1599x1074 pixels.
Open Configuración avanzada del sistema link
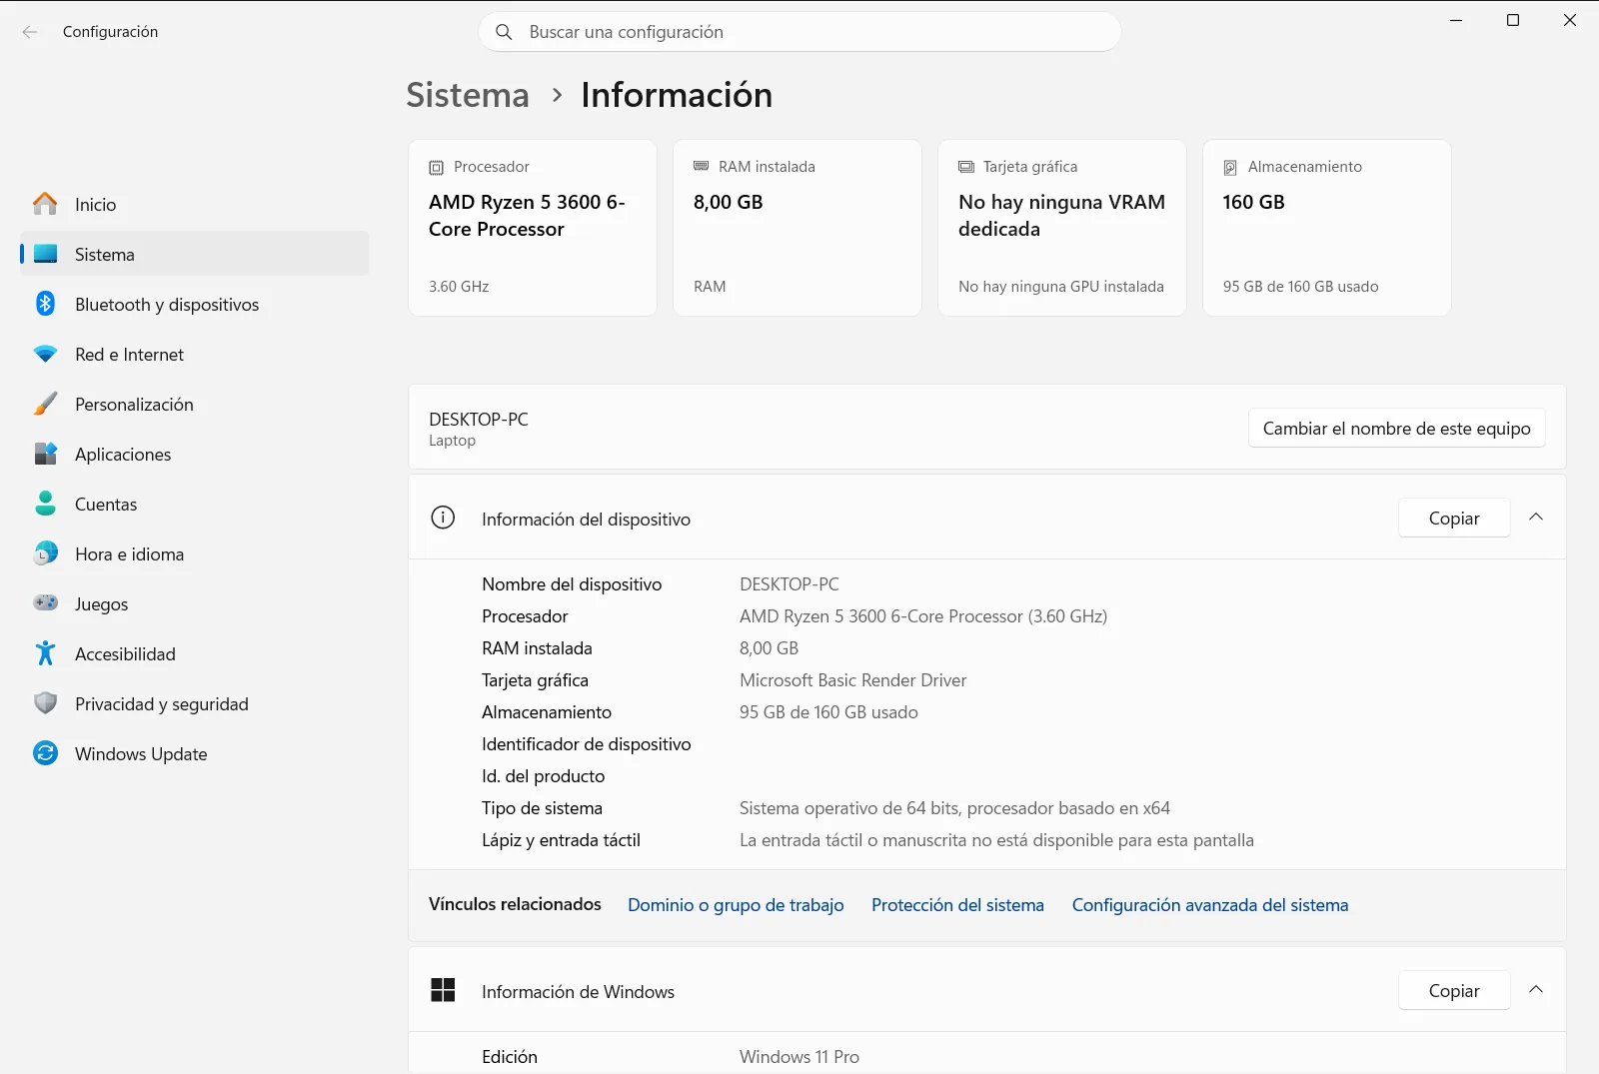[x=1210, y=905]
